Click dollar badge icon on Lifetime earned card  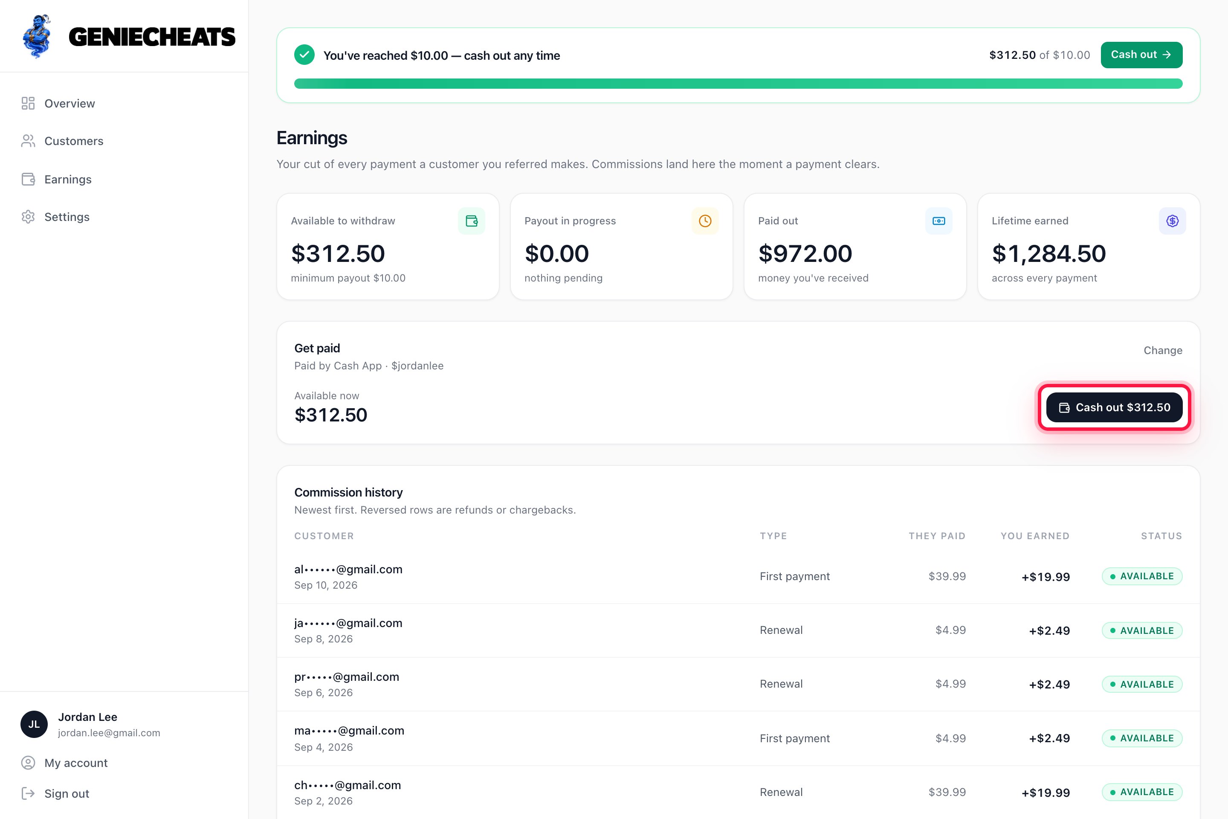click(1172, 221)
